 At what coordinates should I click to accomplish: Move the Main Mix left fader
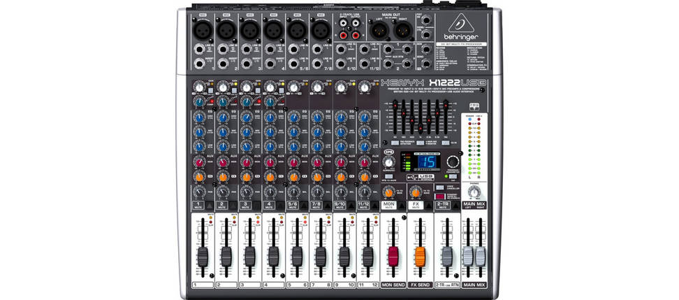[467, 257]
